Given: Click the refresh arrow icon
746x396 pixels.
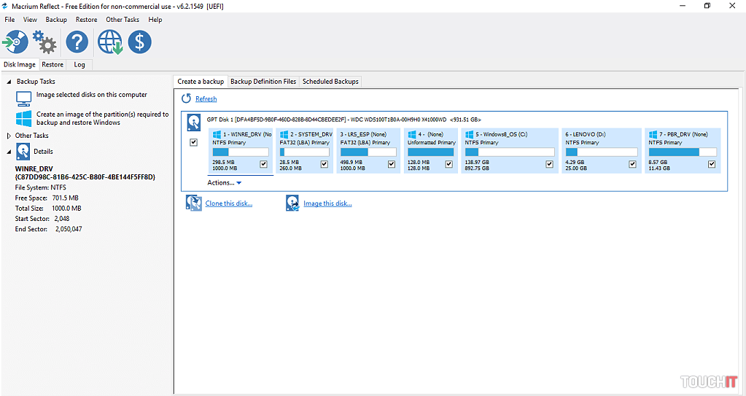Looking at the screenshot, I should click(x=186, y=98).
